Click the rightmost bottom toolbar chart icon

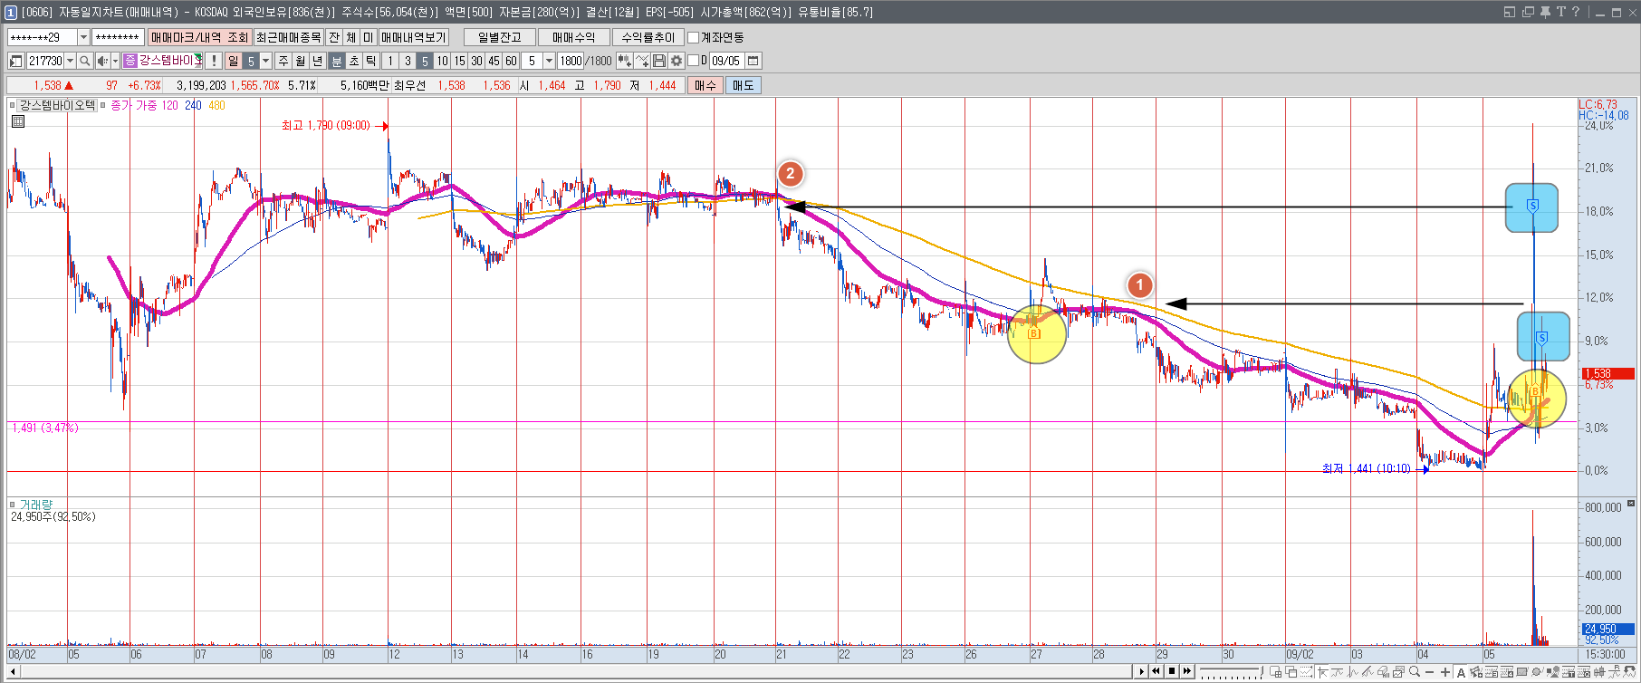point(1631,672)
